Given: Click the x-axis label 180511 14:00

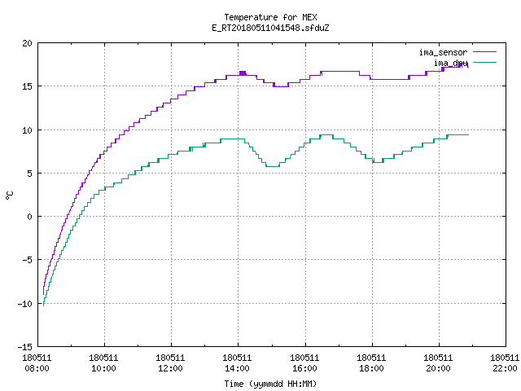Looking at the screenshot, I should click(237, 362).
